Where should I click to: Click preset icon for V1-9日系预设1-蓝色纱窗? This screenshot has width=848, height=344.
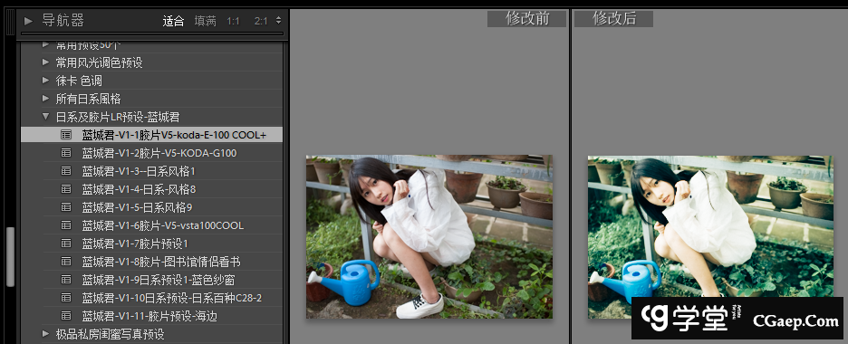coord(66,280)
